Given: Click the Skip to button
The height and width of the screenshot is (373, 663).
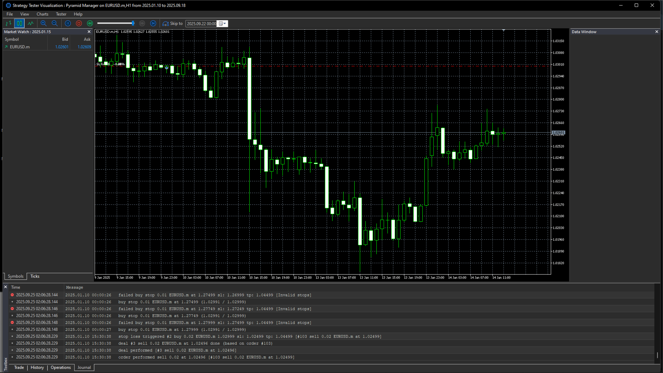Looking at the screenshot, I should point(172,23).
